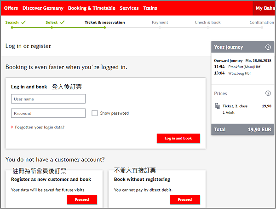Screen dimensions: 276x209
Task: Click the red arrow before Forgotten your login data
Action: pos(12,127)
